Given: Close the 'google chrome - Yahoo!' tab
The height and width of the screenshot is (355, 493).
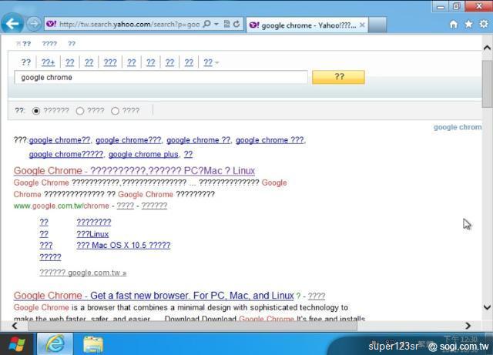Looking at the screenshot, I should [x=362, y=25].
